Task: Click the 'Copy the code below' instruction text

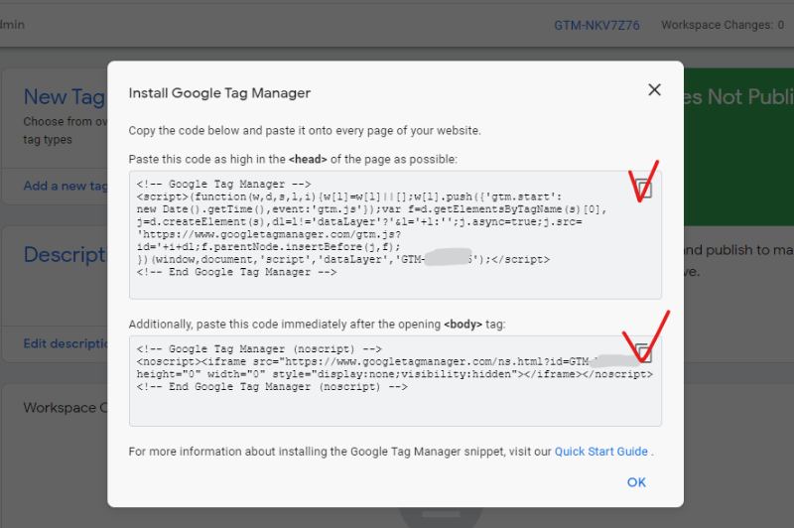Action: pos(305,131)
